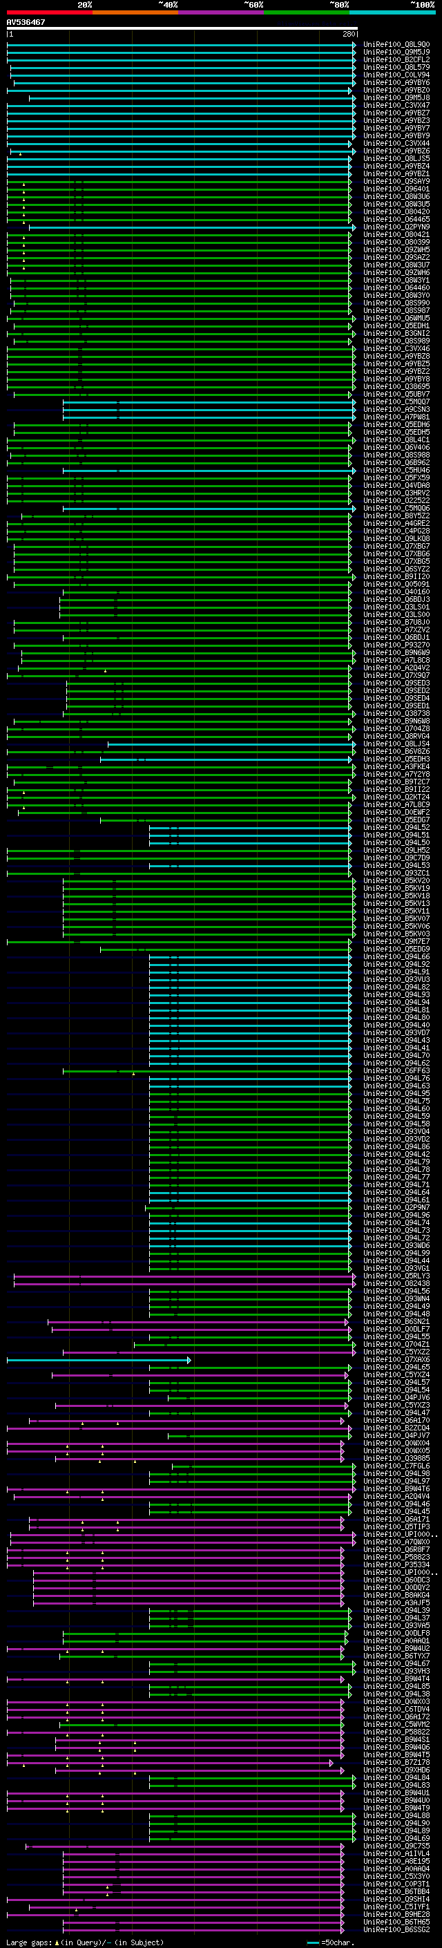This screenshot has width=442, height=1948.
Task: Click the orange ~40% legend color bar
Action: click(x=135, y=12)
